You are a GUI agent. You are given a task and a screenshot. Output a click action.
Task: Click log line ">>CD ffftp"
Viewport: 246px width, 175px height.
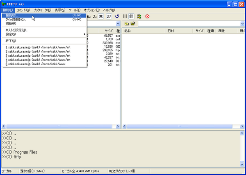click(x=11, y=157)
